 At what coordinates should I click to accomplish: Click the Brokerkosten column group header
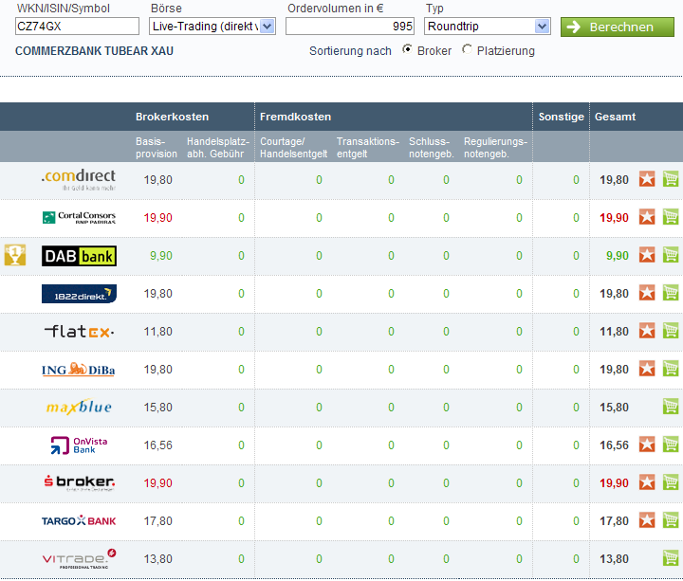[x=172, y=117]
